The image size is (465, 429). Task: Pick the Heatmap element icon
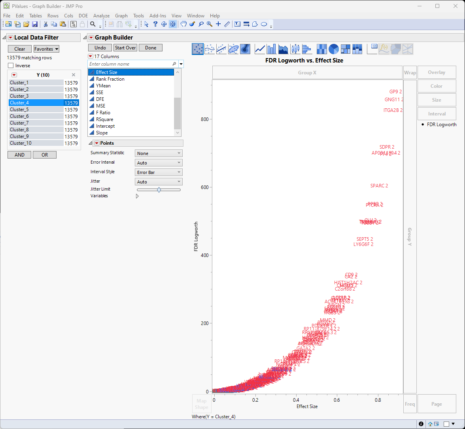point(321,49)
